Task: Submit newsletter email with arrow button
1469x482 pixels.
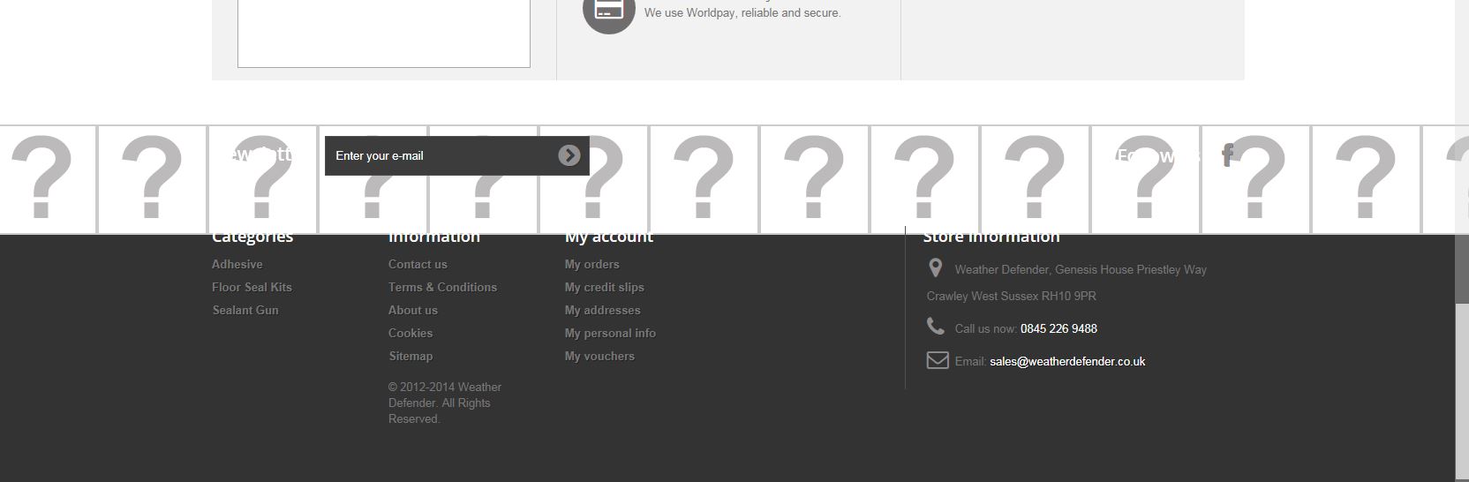Action: click(569, 155)
